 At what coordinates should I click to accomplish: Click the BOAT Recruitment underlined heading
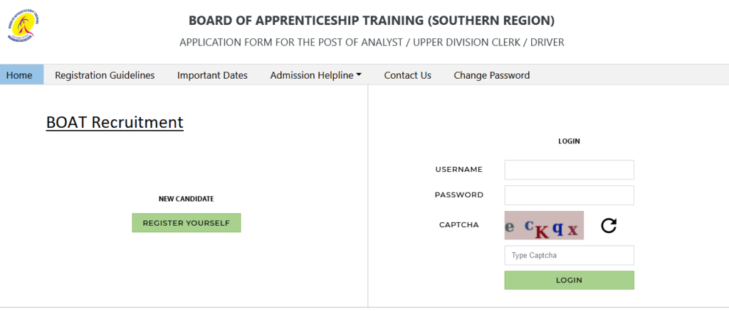[x=115, y=122]
